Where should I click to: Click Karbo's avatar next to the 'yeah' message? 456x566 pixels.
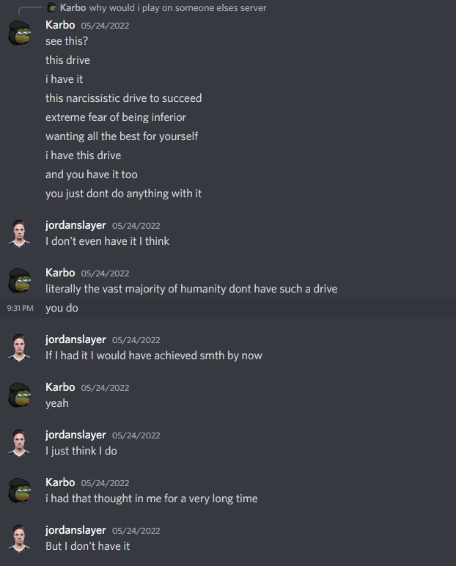pyautogui.click(x=20, y=395)
